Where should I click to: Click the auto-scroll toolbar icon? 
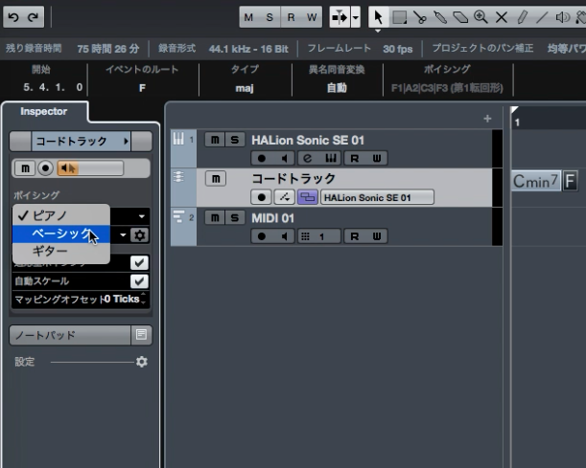point(340,17)
